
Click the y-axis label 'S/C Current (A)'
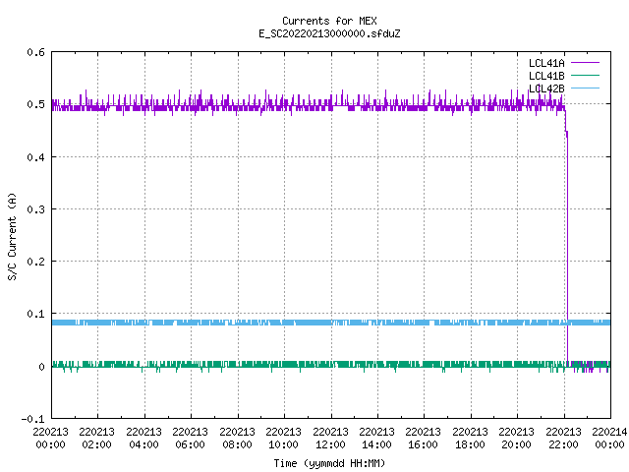12,237
